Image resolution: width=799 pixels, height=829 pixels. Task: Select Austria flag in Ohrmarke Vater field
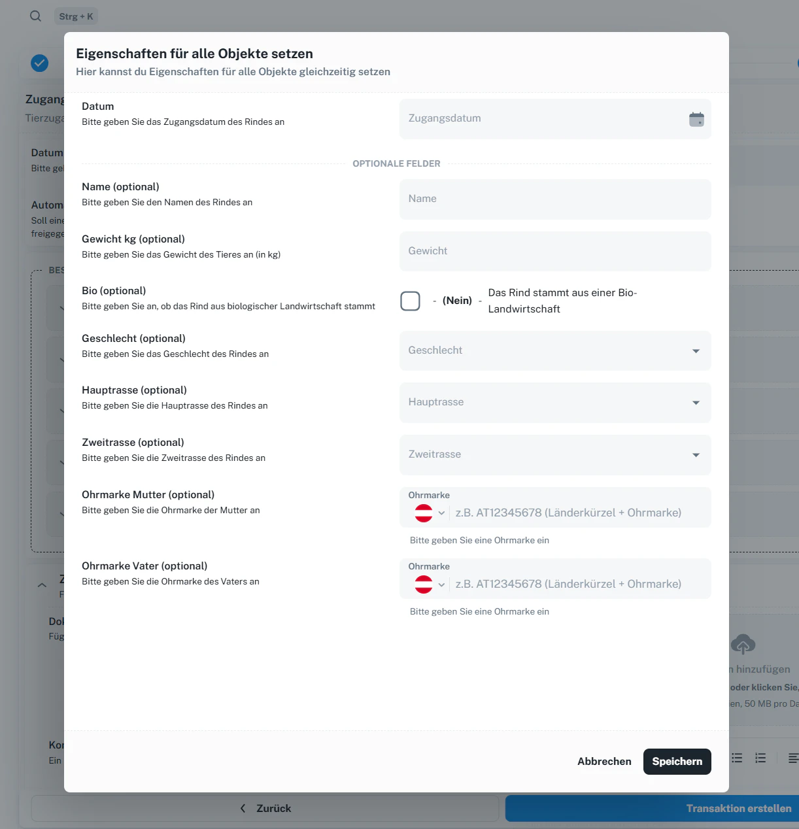pyautogui.click(x=424, y=584)
